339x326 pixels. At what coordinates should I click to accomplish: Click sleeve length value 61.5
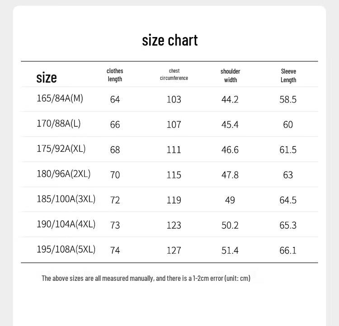[x=288, y=150]
